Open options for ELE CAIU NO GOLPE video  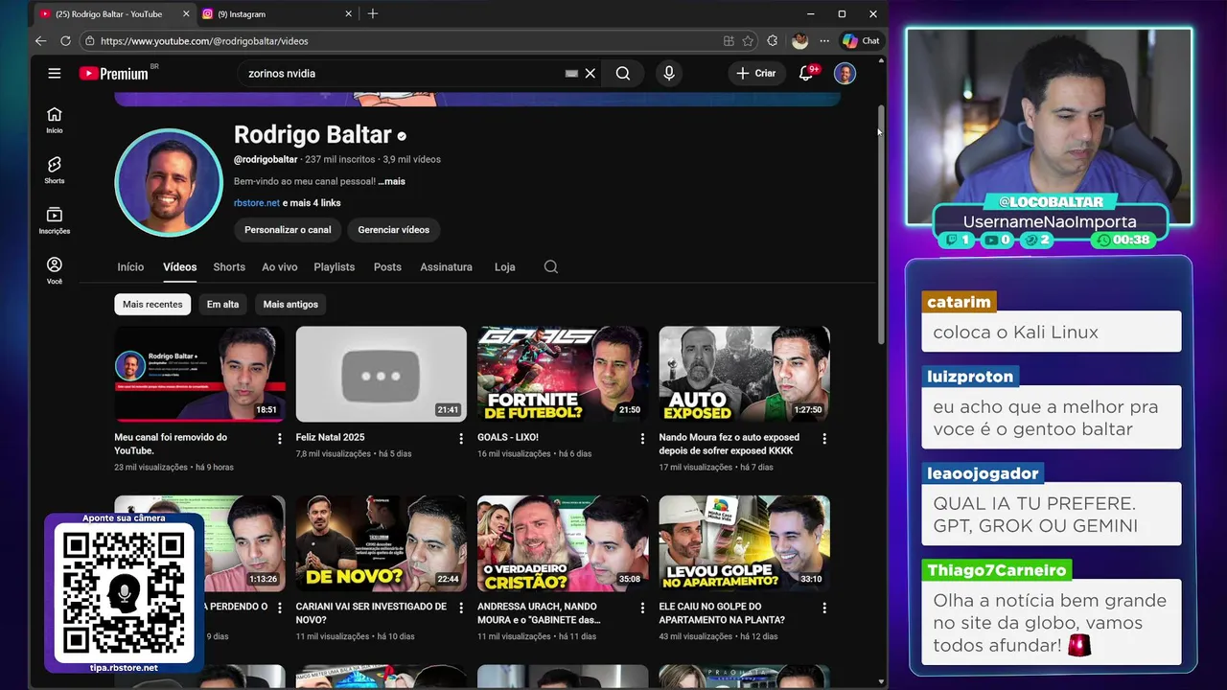(824, 608)
